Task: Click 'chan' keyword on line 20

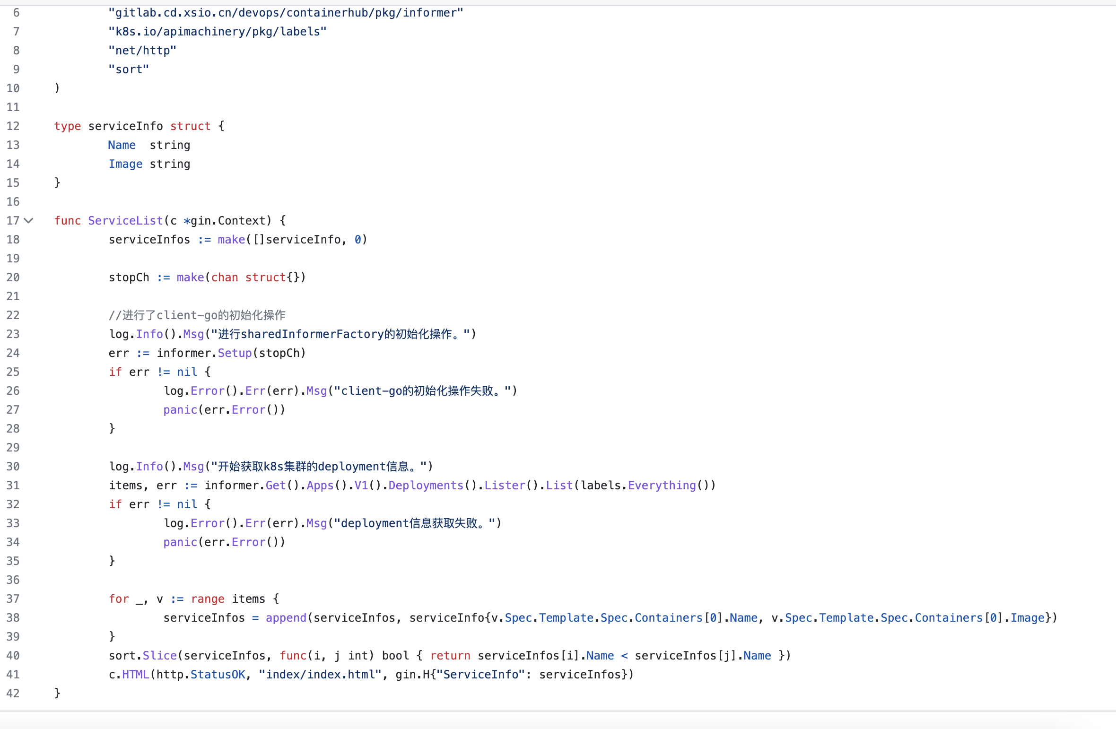Action: point(225,278)
